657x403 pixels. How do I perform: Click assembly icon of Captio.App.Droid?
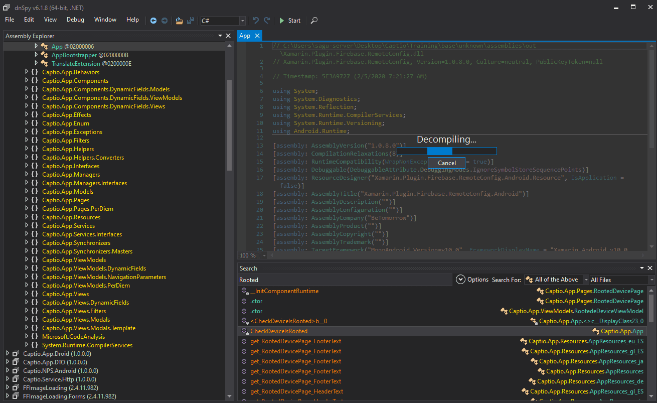16,354
